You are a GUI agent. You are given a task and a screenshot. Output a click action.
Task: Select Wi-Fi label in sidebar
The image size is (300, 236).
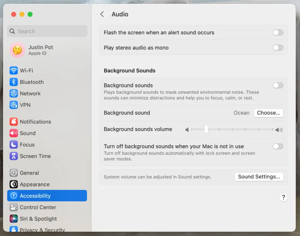(x=26, y=71)
